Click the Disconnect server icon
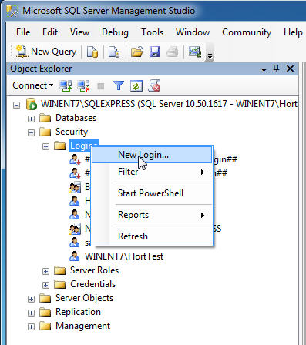Image resolution: width=306 pixels, height=345 pixels. click(x=83, y=85)
